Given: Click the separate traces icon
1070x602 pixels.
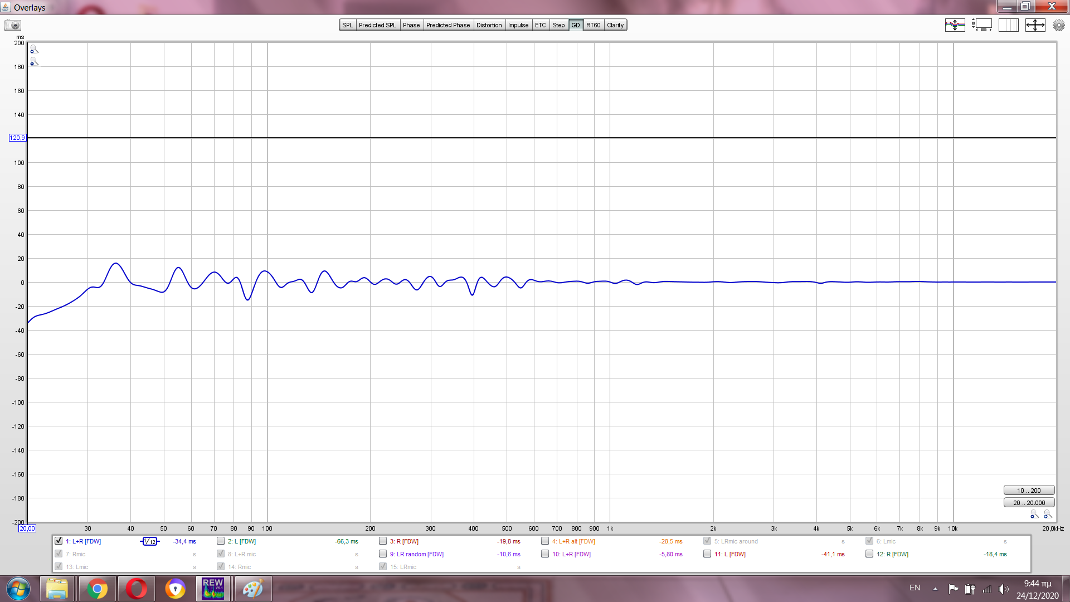Looking at the screenshot, I should (x=955, y=25).
